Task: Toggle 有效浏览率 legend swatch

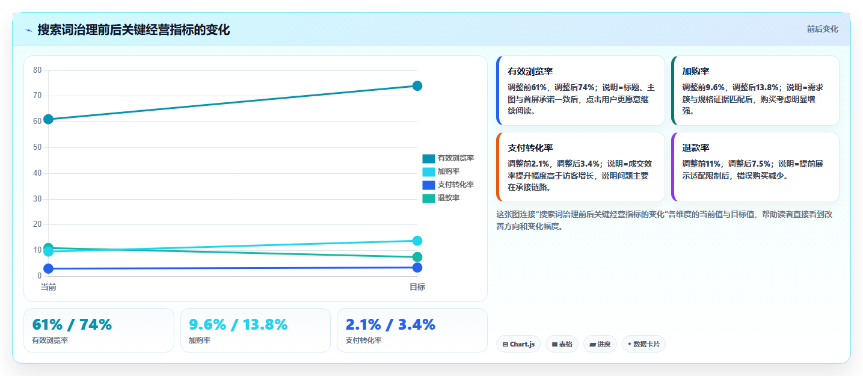Action: 428,158
